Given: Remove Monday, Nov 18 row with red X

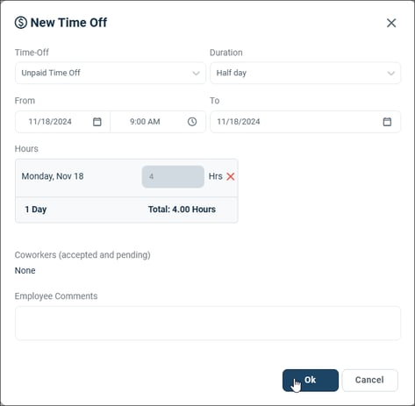Looking at the screenshot, I should (x=231, y=176).
